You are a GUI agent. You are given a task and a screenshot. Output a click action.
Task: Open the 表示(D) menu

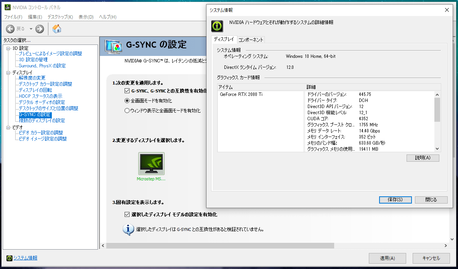coord(86,17)
